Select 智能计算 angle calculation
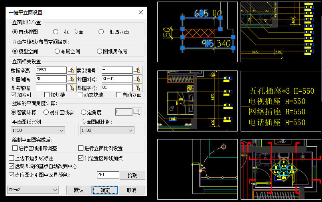The image size is (322, 202). (24, 112)
